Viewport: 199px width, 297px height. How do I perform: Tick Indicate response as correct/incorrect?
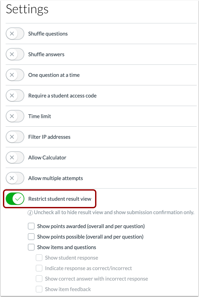click(39, 268)
